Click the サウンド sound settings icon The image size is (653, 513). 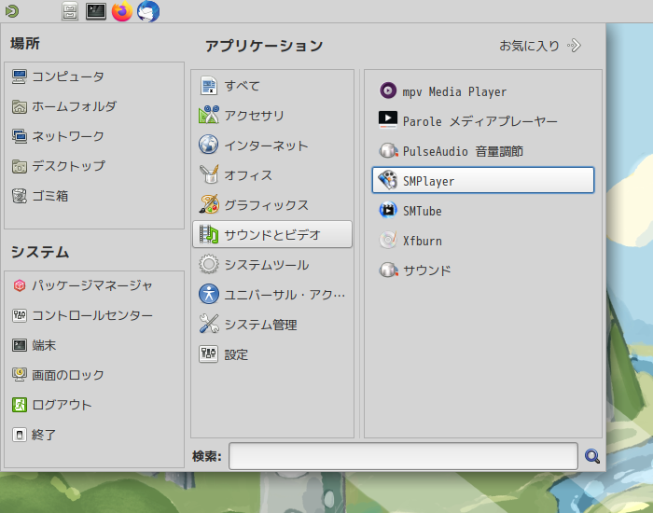coord(388,270)
